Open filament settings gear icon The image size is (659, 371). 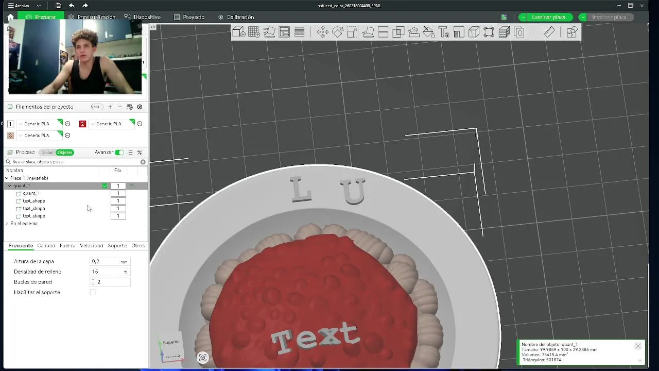tap(140, 107)
